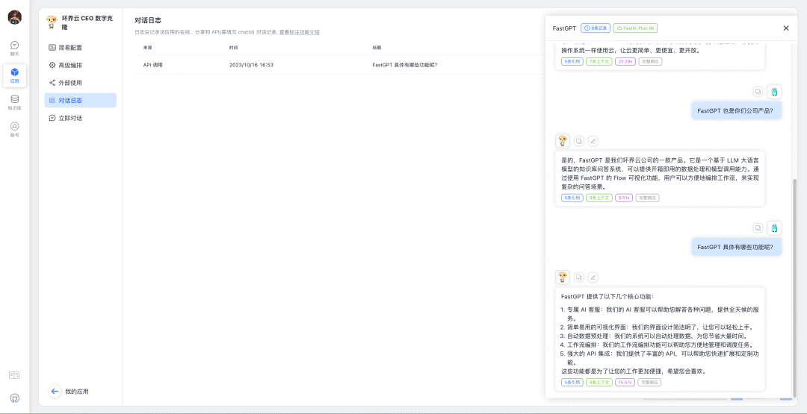The width and height of the screenshot is (807, 414).
Task: Click the 对话日志 page heading
Action: 148,20
